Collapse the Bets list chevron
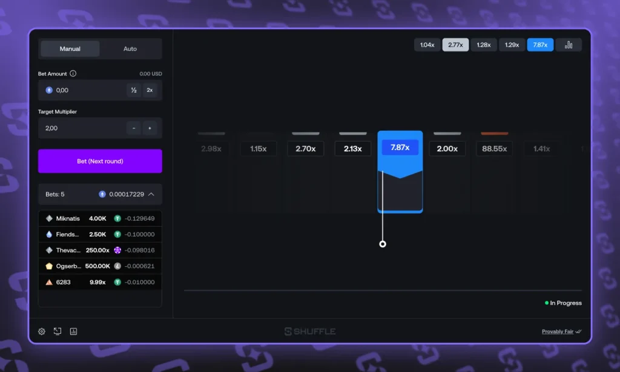 [x=151, y=194]
